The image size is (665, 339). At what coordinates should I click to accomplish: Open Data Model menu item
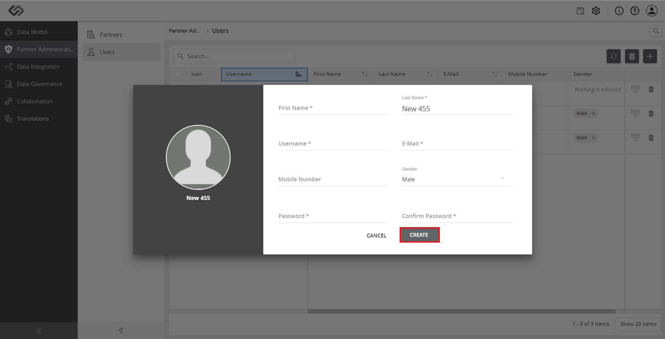tap(39, 32)
